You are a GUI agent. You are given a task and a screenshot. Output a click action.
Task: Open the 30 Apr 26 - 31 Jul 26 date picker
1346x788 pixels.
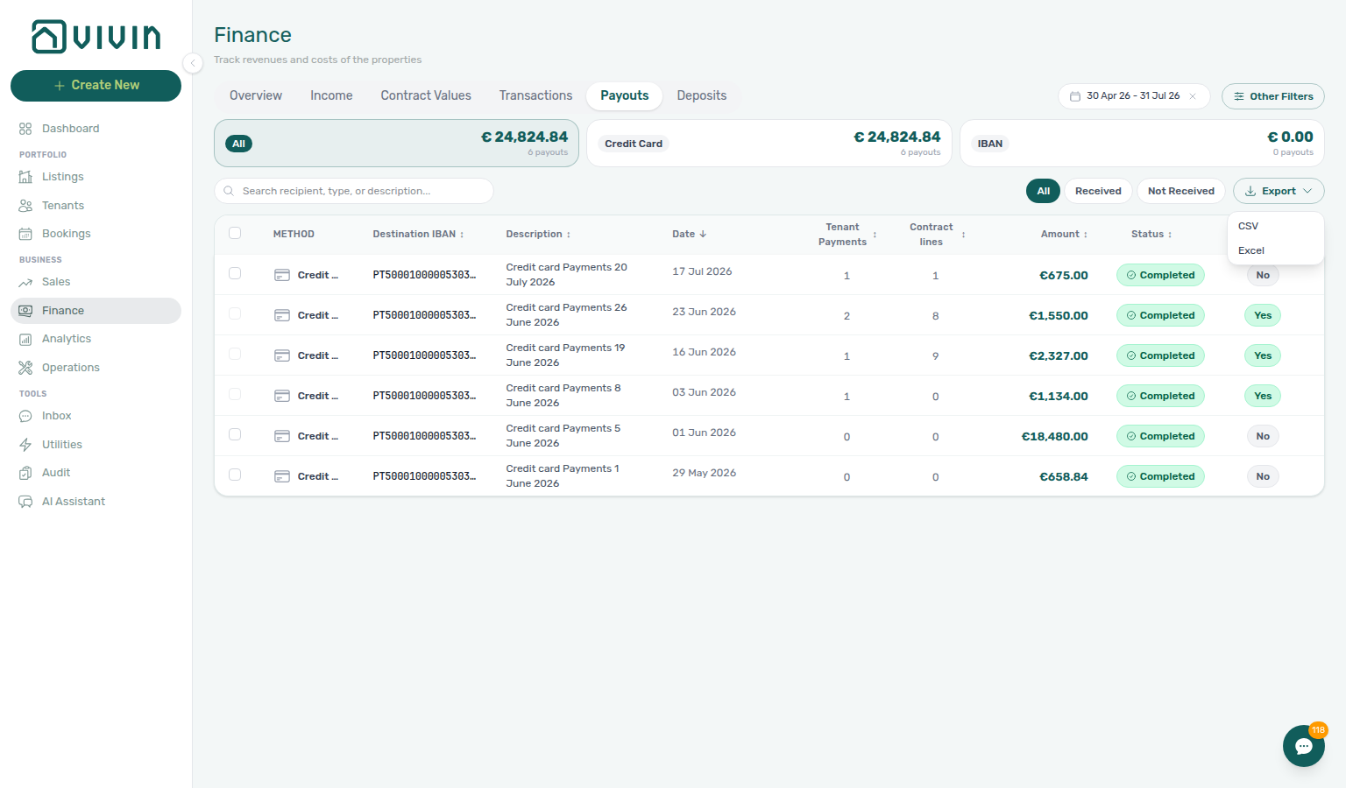[1133, 96]
